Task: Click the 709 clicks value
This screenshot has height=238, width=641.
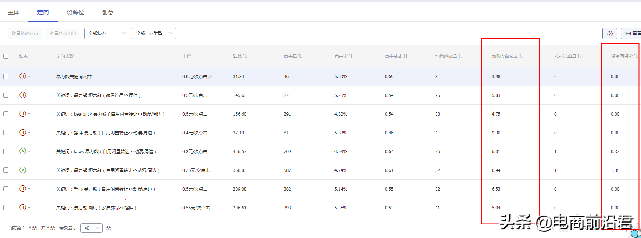Action: point(287,152)
